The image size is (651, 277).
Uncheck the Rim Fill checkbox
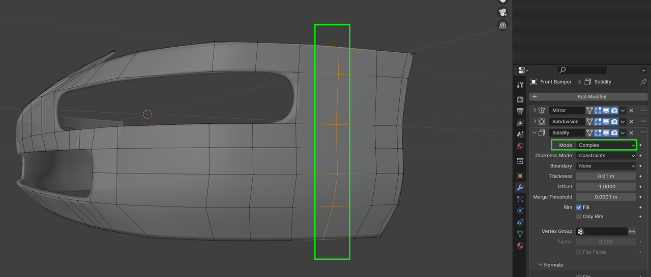tap(579, 207)
